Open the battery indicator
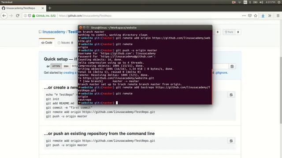The height and width of the screenshot is (158, 282). tap(255, 2)
